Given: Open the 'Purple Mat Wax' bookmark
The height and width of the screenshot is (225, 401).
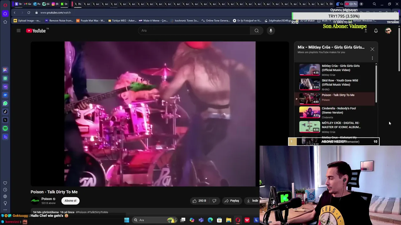Looking at the screenshot, I should click(x=91, y=21).
